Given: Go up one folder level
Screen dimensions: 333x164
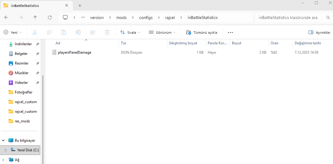Looking at the screenshot, I should 35,17.
